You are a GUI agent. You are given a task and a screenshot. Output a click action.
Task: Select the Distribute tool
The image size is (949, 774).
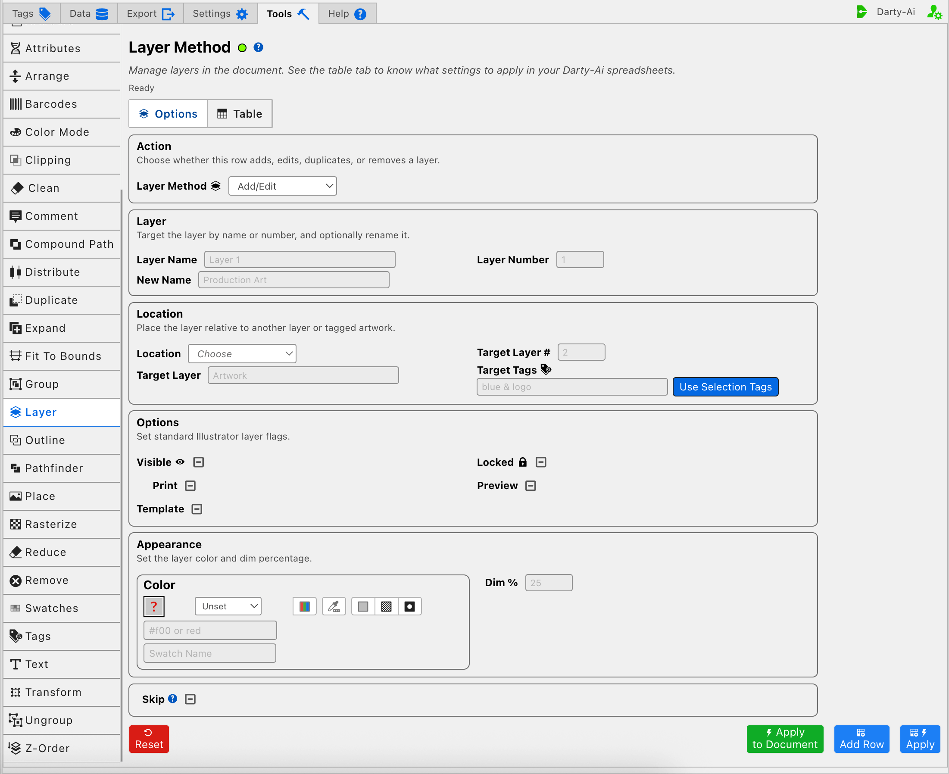(x=62, y=272)
